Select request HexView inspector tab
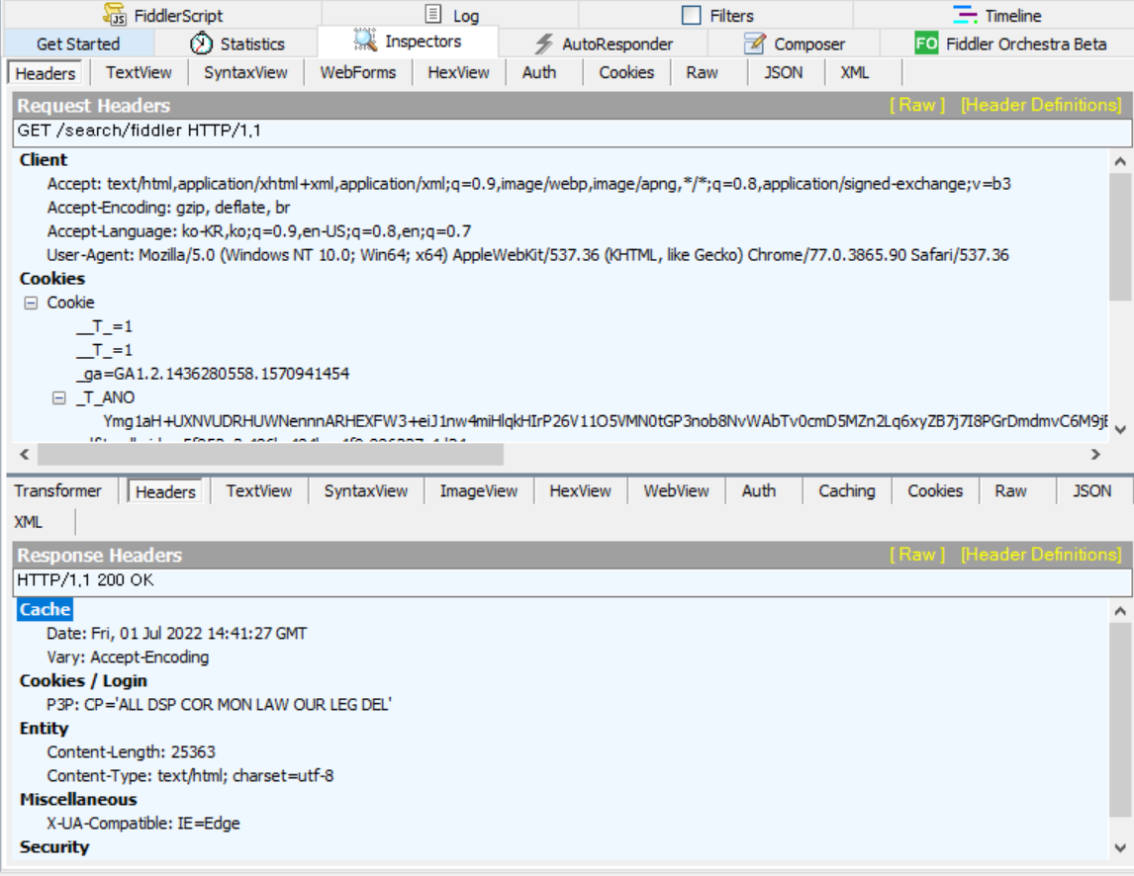 pos(458,73)
